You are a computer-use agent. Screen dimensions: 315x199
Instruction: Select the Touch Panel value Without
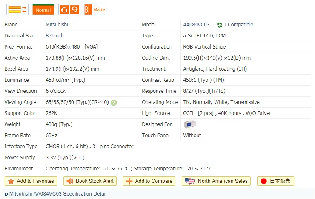coord(192,135)
